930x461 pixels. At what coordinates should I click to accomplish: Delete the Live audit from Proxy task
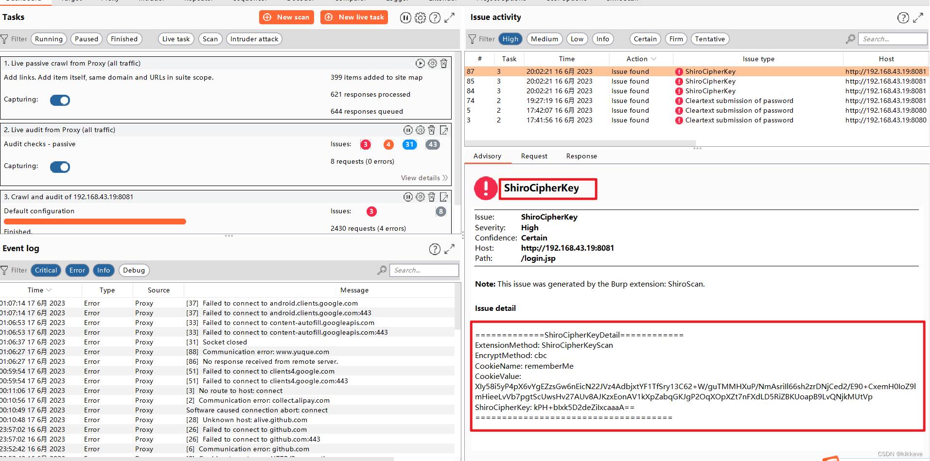[x=432, y=130]
